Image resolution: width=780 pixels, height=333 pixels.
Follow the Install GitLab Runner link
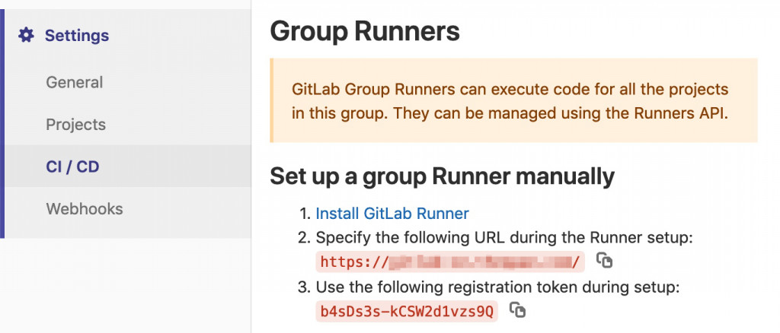[x=392, y=214]
